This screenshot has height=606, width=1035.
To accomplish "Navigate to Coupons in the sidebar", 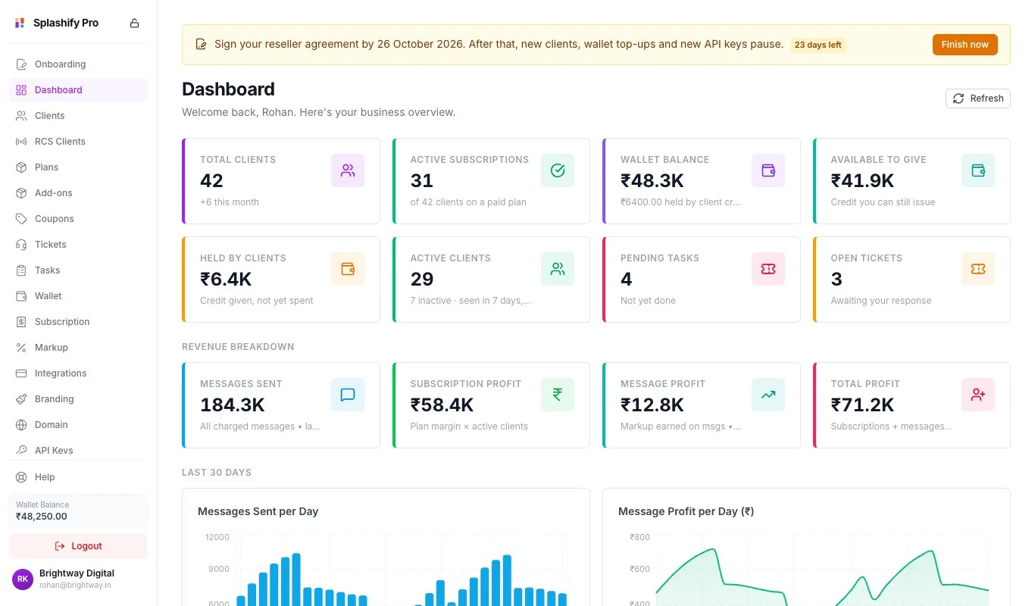I will point(78,219).
